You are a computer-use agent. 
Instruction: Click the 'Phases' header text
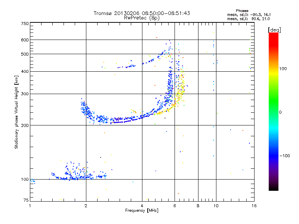point(242,11)
